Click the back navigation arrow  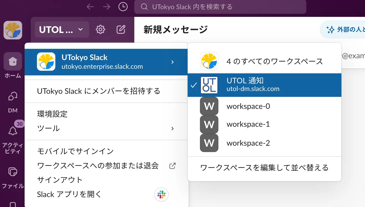(90, 7)
